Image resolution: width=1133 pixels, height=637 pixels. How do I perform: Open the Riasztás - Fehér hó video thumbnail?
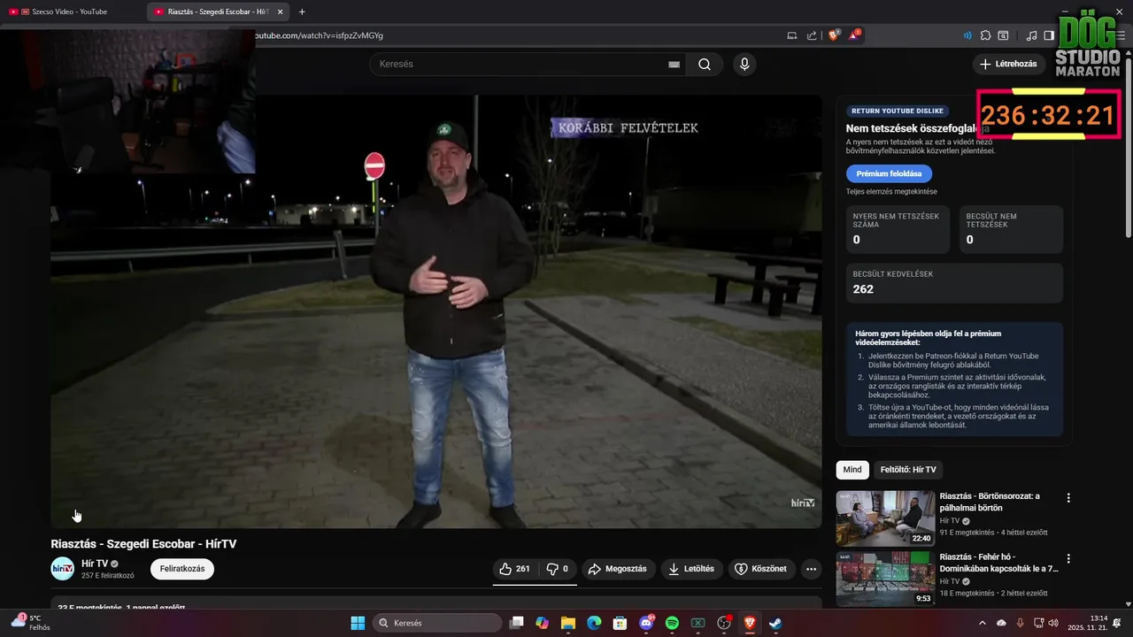pyautogui.click(x=885, y=579)
